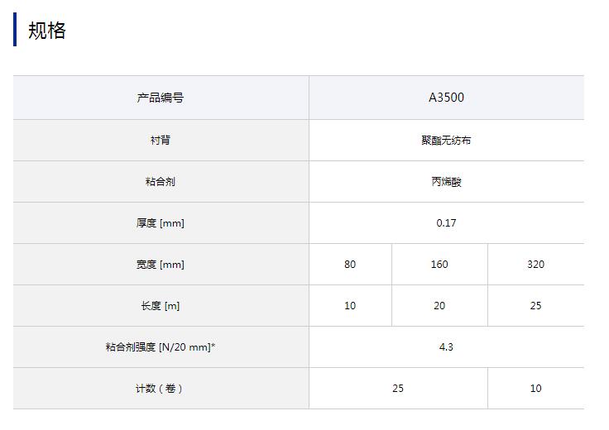The image size is (609, 430).
Task: Click the 80 width cell
Action: tap(350, 265)
